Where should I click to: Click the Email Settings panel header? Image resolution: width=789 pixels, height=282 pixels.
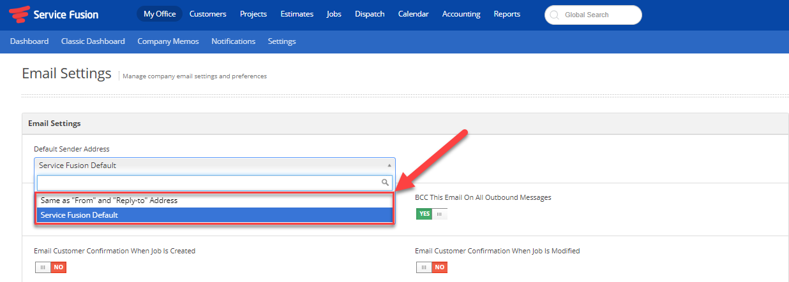(x=405, y=123)
